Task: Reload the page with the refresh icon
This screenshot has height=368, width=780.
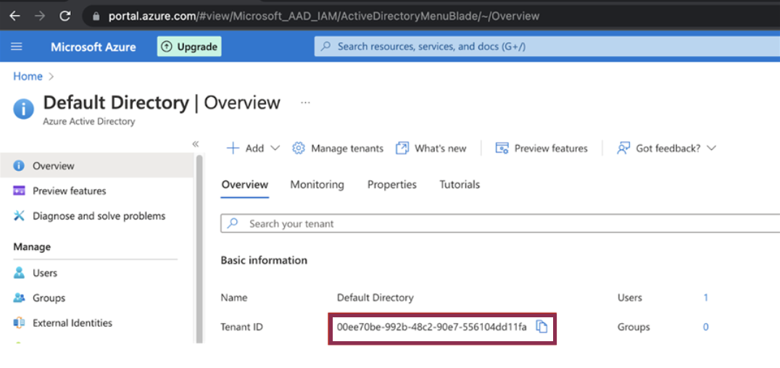Action: click(65, 16)
